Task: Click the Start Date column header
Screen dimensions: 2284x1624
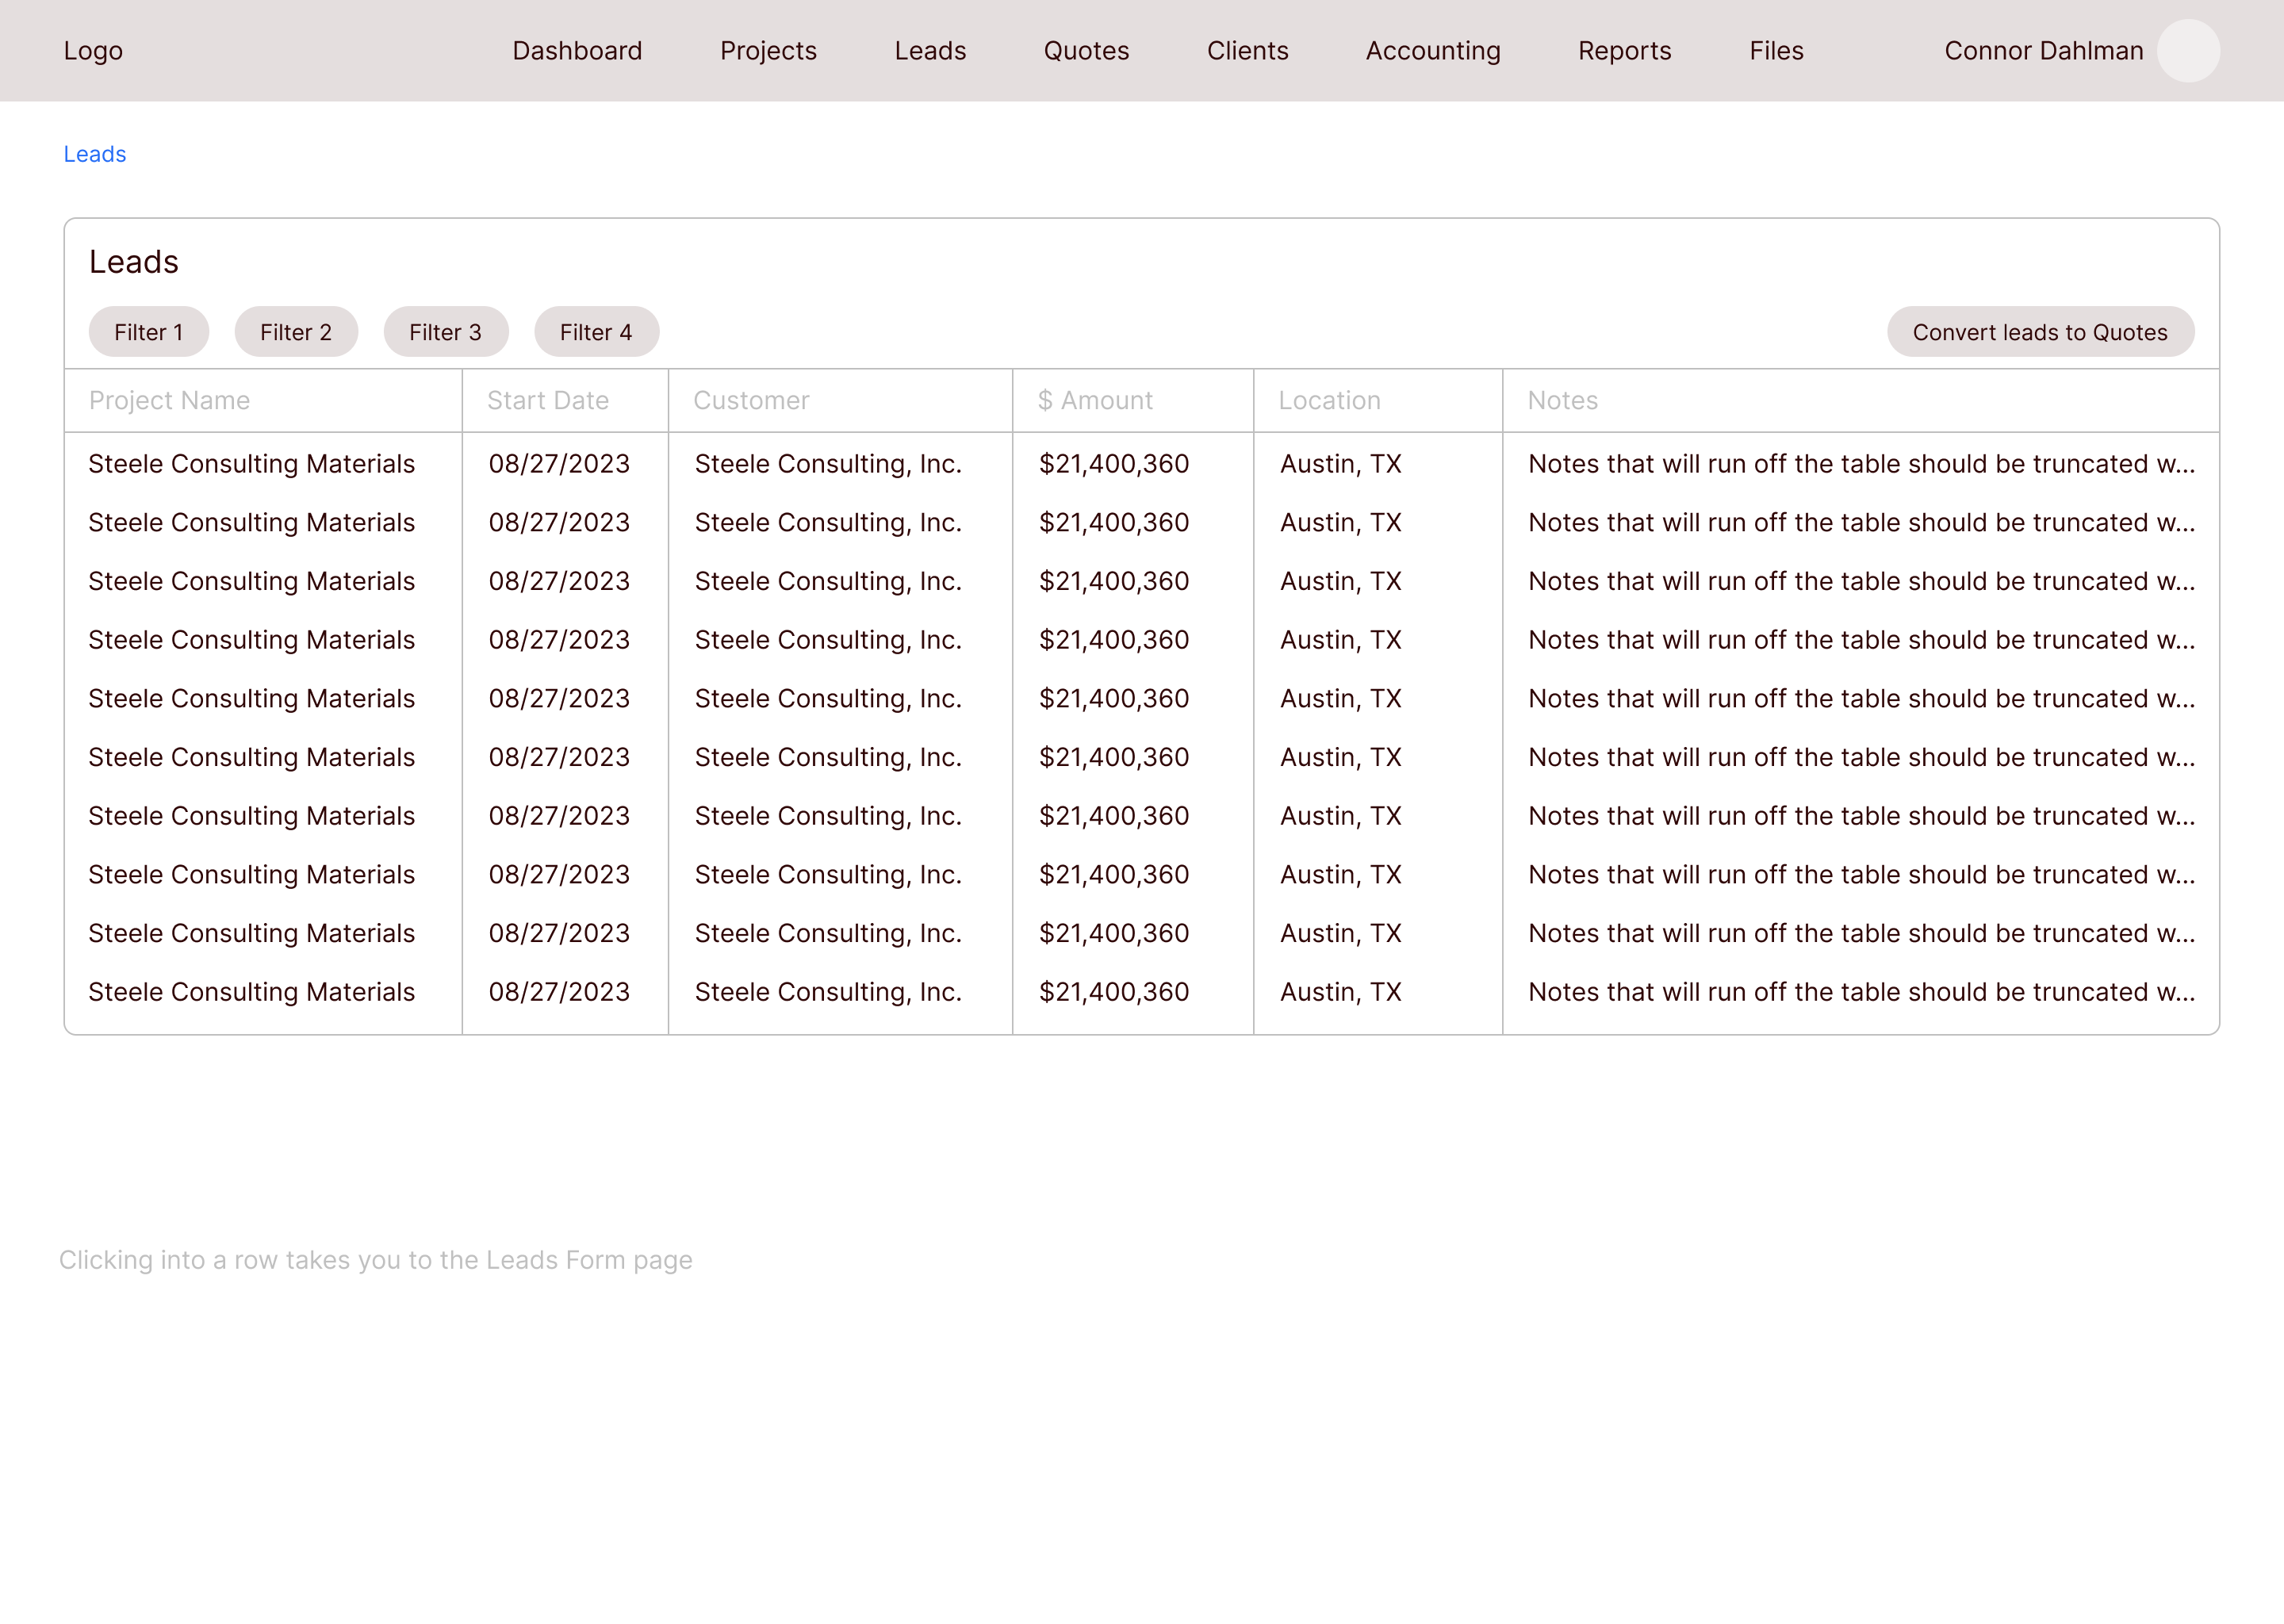Action: click(548, 401)
